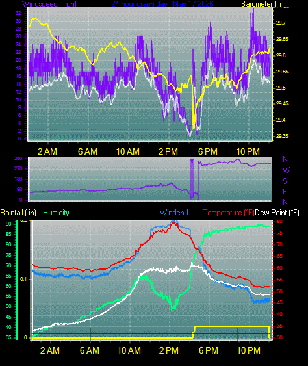Click the '55' temperature axis value

point(279,280)
